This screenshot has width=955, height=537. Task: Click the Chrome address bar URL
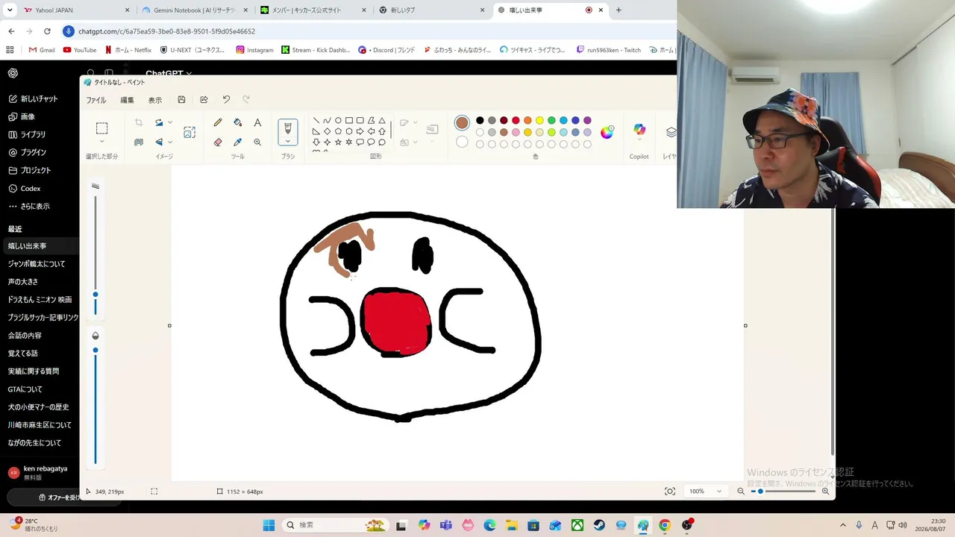point(166,31)
